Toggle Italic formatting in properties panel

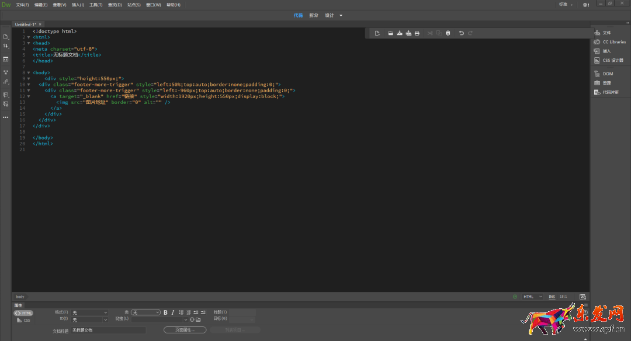(x=173, y=312)
